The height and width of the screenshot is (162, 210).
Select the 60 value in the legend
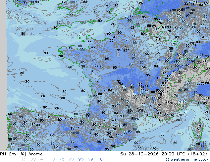[52, 159]
